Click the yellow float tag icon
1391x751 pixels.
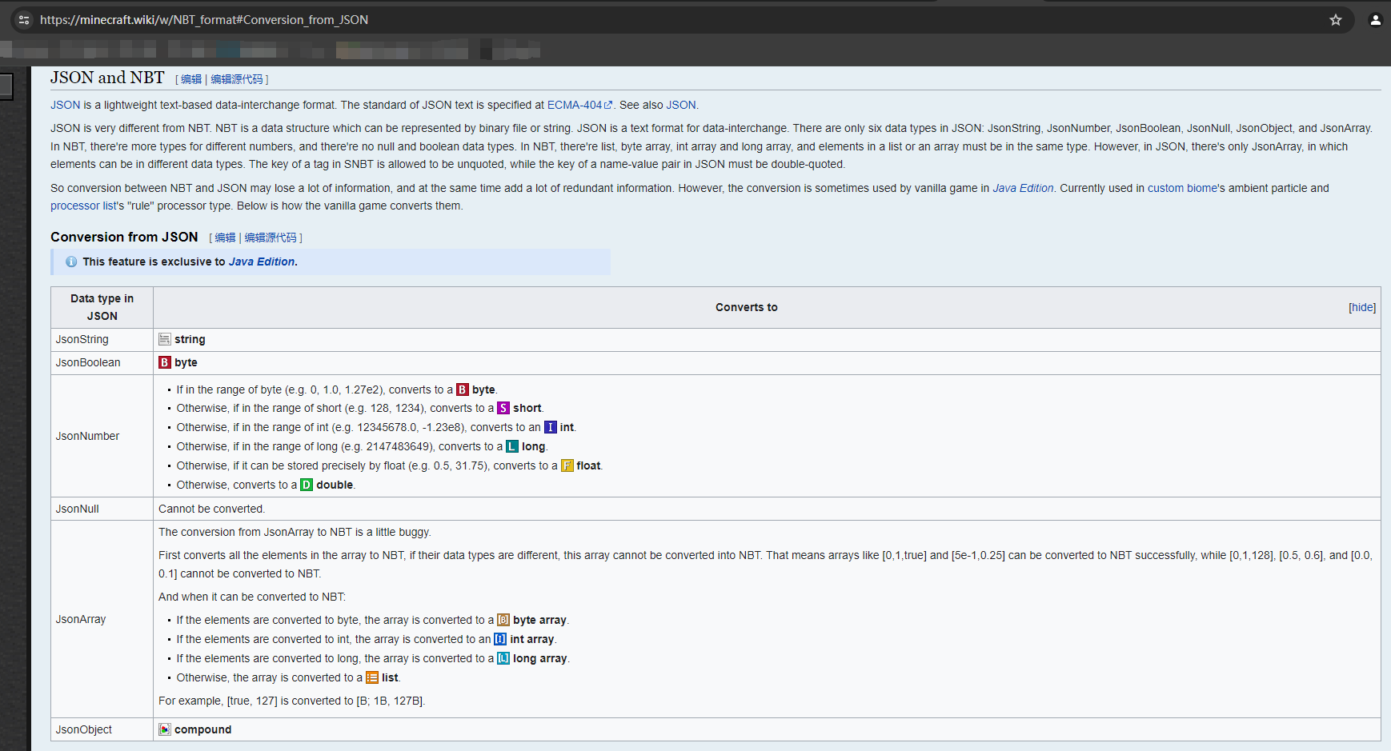(x=567, y=465)
